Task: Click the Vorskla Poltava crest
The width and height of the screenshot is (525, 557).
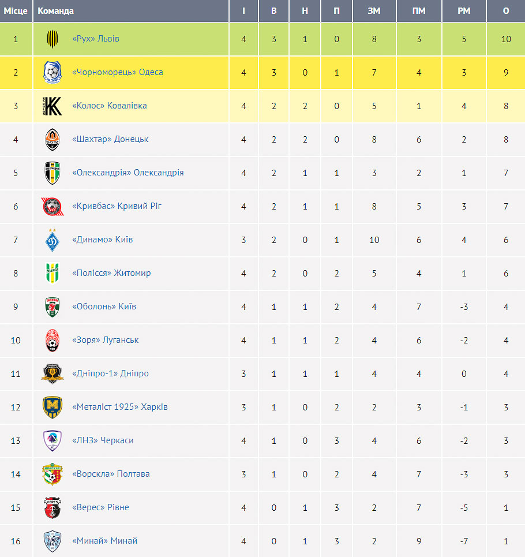Action: (52, 474)
